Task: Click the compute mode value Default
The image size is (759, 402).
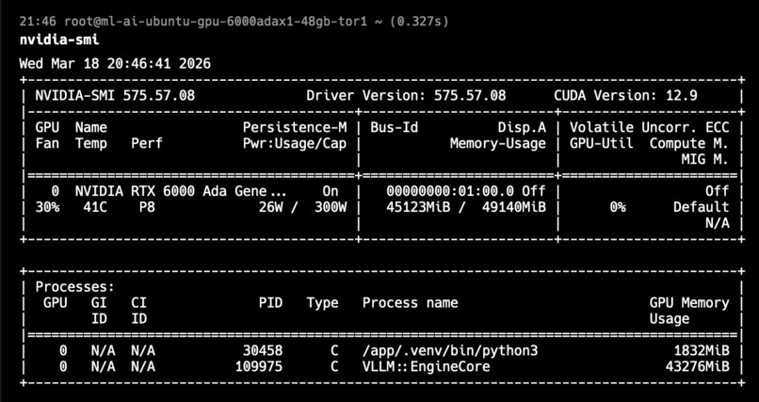Action: point(702,207)
